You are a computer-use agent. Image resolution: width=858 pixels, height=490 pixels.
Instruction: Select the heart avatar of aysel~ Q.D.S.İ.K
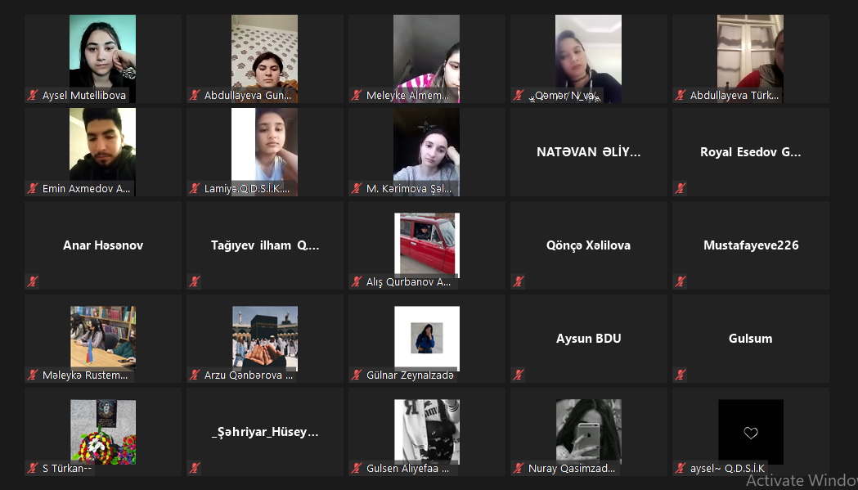tap(751, 432)
